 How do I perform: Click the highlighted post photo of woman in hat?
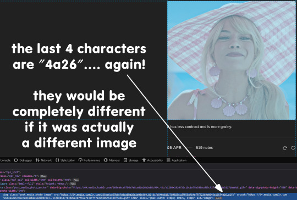point(231,60)
